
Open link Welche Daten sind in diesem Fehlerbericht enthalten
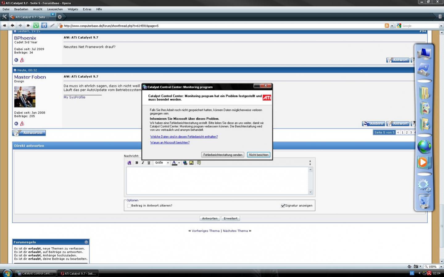(184, 136)
